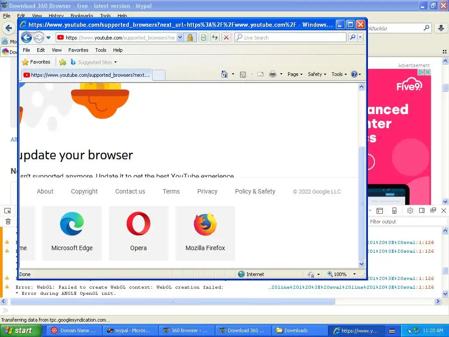
Task: Choose the Opera browser card
Action: (x=139, y=233)
